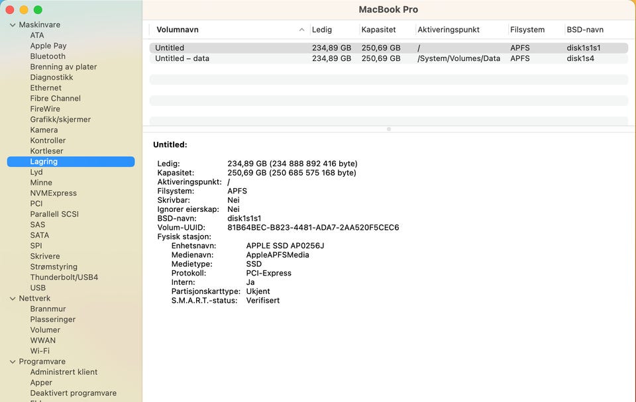Click the AppleAPFSMedia media name
Image resolution: width=636 pixels, height=402 pixels.
click(x=278, y=255)
